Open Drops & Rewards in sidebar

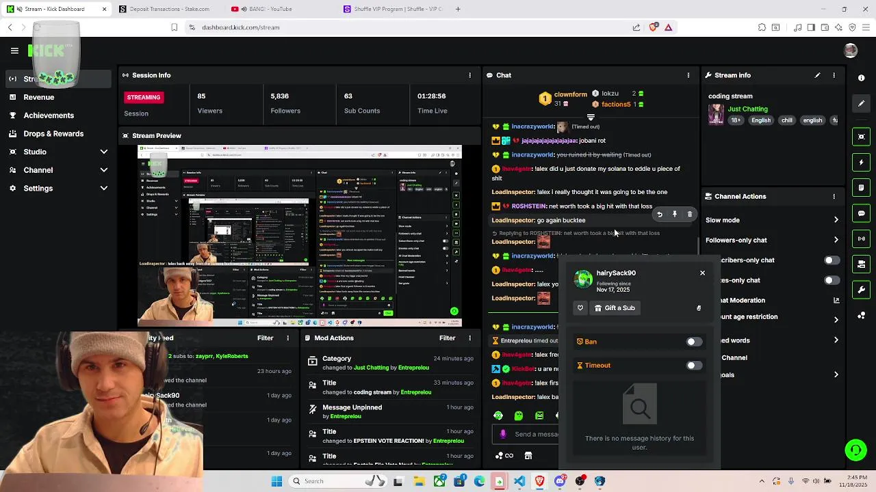click(53, 134)
